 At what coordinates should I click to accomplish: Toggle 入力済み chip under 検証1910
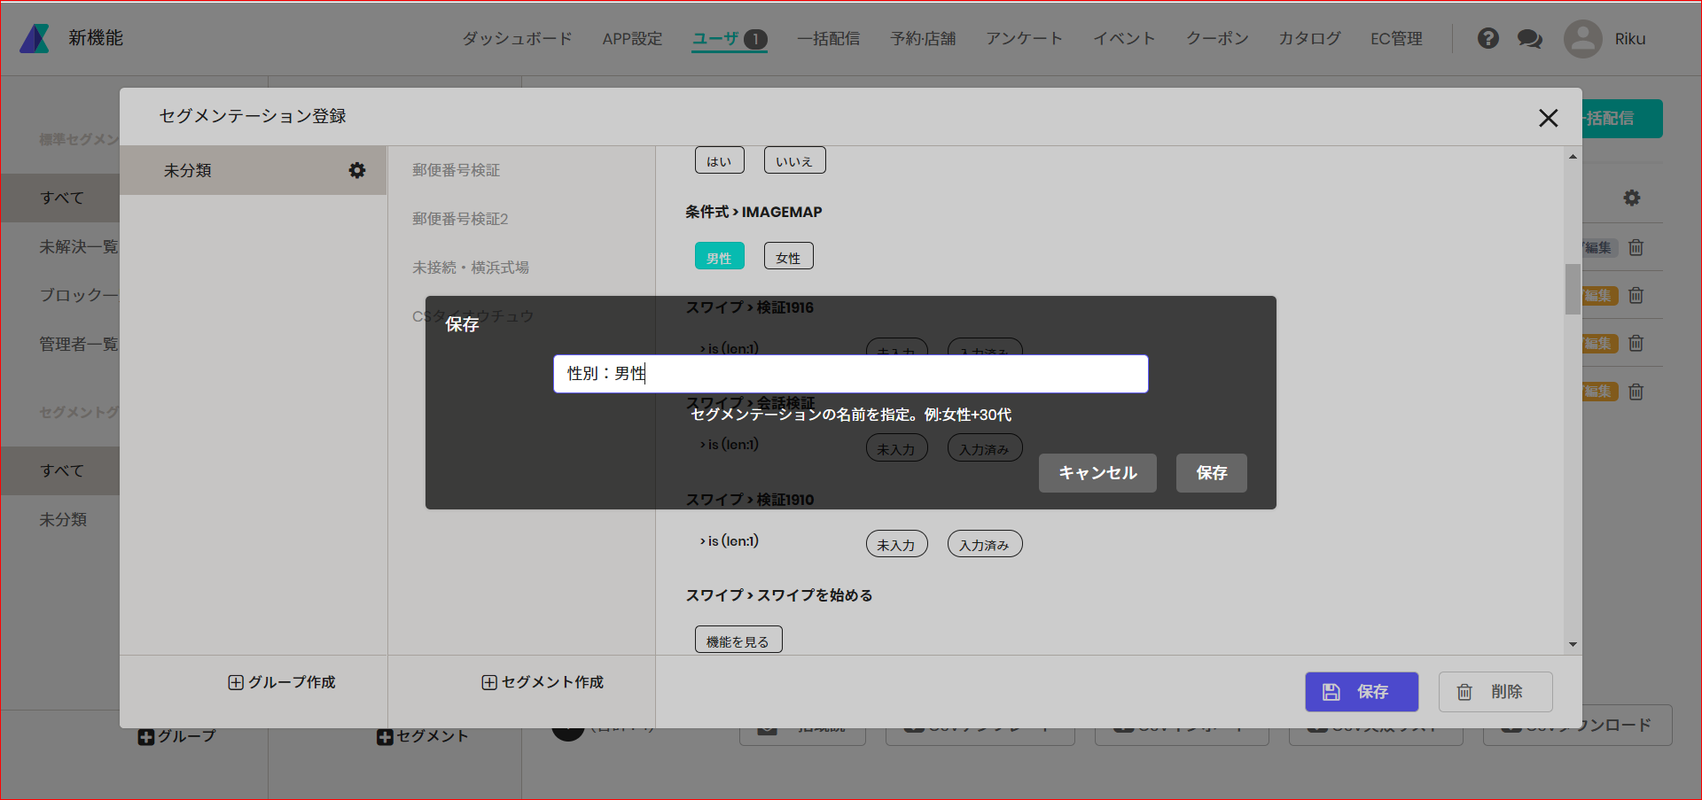[985, 544]
